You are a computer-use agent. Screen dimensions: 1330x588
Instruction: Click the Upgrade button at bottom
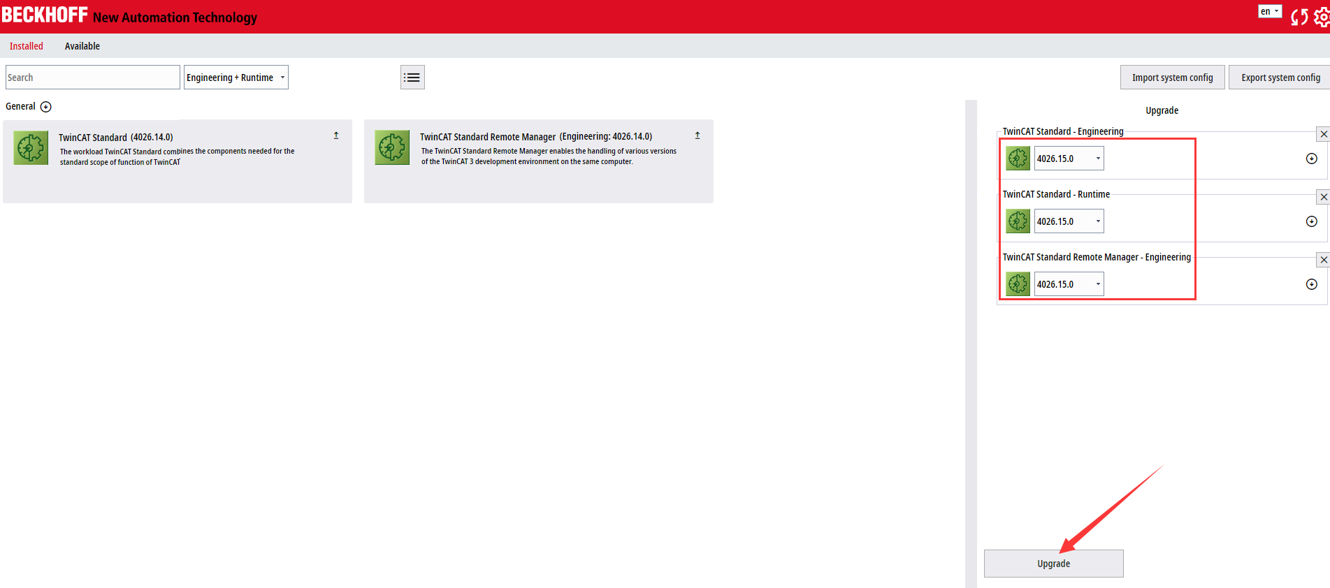1054,564
